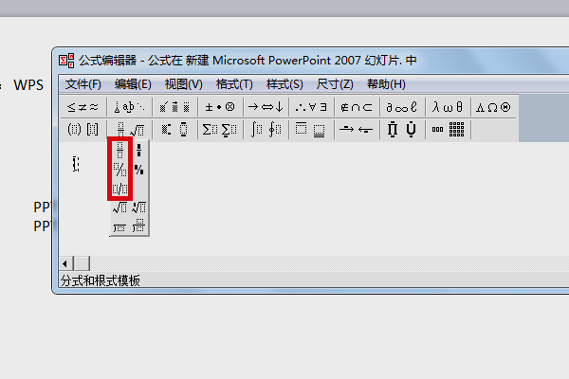This screenshot has width=569, height=379.
Task: Insert the reduced-size diagonal fraction template
Action: pyautogui.click(x=139, y=169)
